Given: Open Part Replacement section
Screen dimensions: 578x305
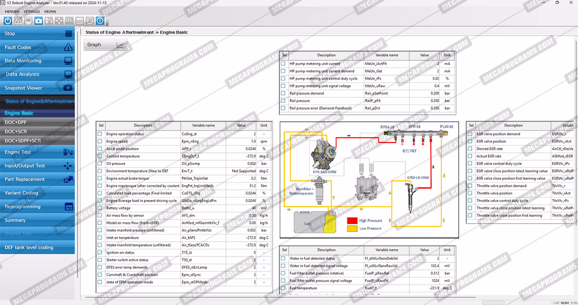Looking at the screenshot, I should (37, 179).
